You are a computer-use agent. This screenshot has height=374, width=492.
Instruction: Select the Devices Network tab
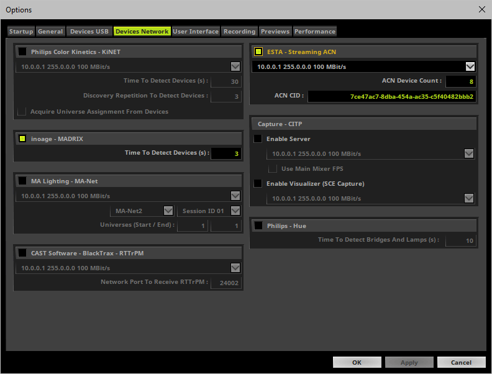[142, 32]
